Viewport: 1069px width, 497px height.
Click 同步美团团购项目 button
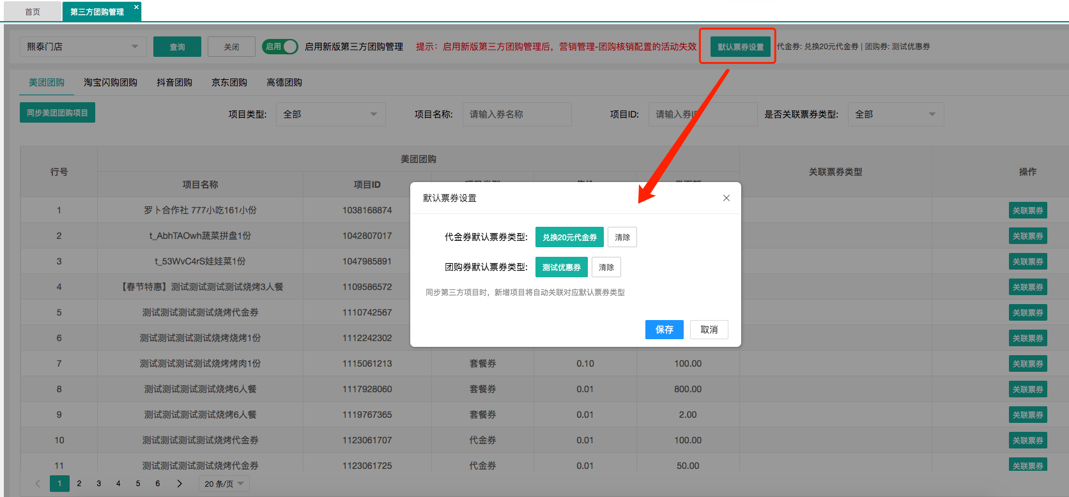point(58,112)
